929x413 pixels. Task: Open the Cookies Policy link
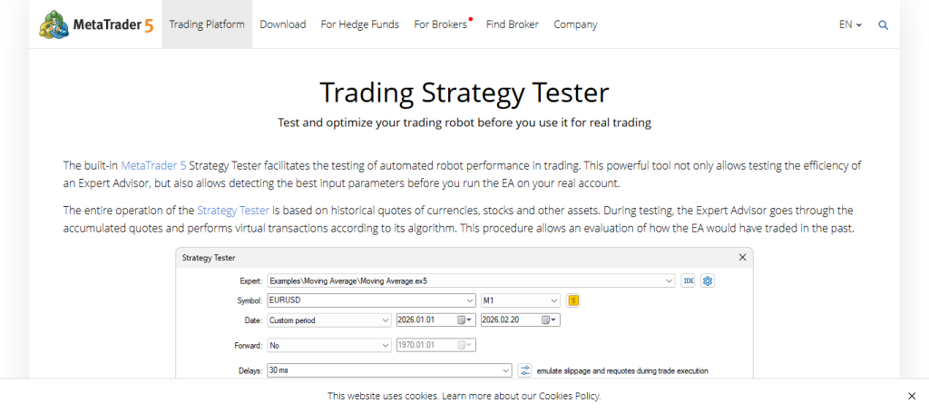click(569, 396)
